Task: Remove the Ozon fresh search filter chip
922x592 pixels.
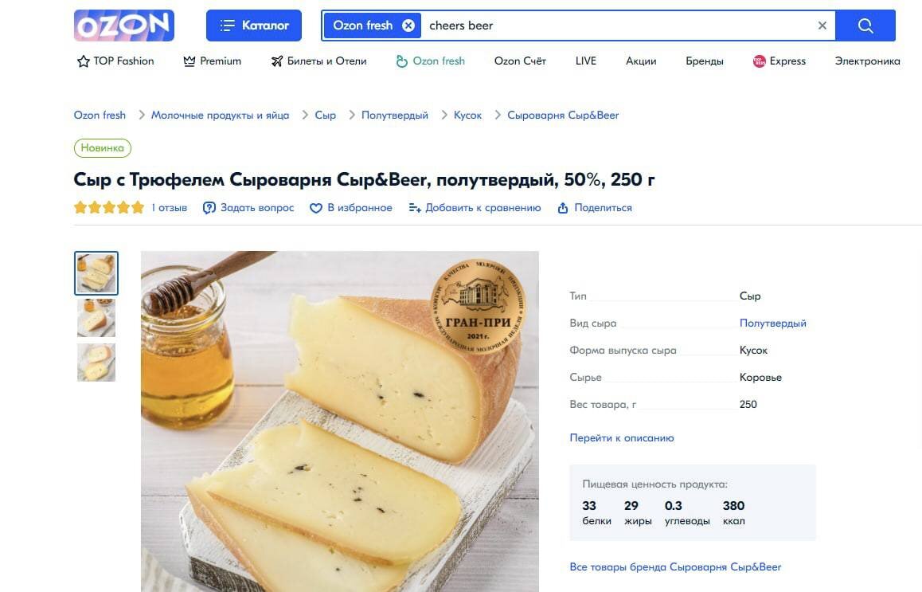Action: point(408,25)
